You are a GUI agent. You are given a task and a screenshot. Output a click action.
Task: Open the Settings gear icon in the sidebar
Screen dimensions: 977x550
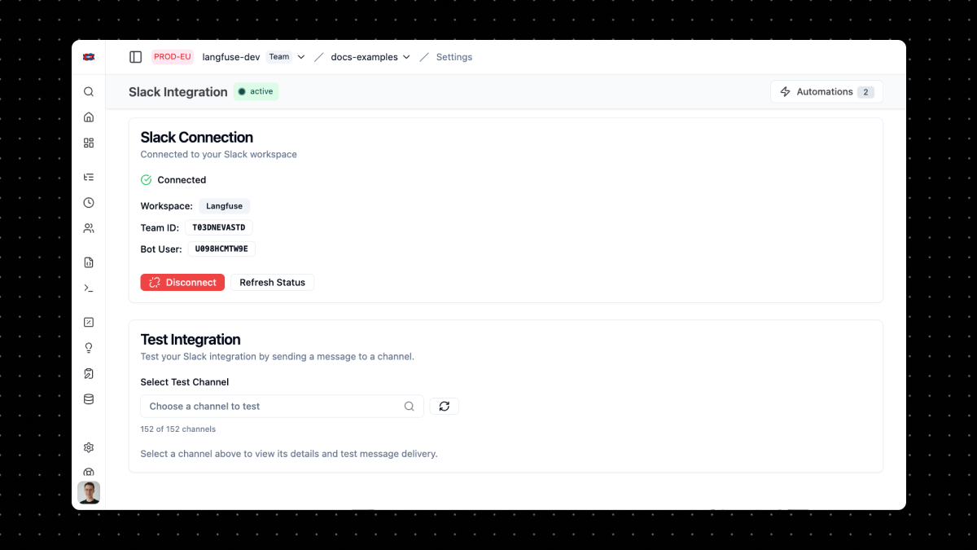coord(89,447)
